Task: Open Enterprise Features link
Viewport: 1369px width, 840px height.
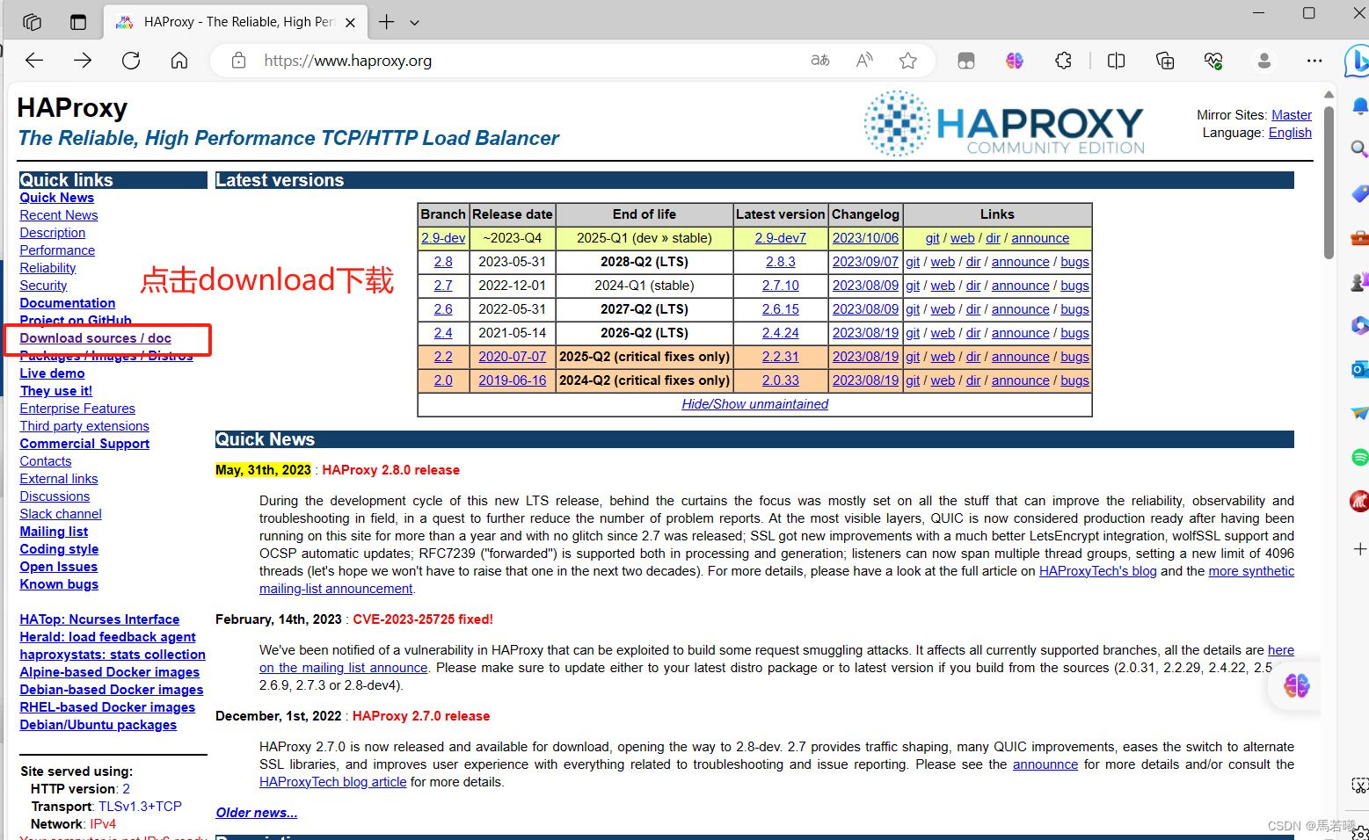Action: click(77, 409)
